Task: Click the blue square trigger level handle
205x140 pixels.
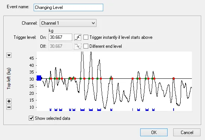Action: pyautogui.click(x=39, y=78)
